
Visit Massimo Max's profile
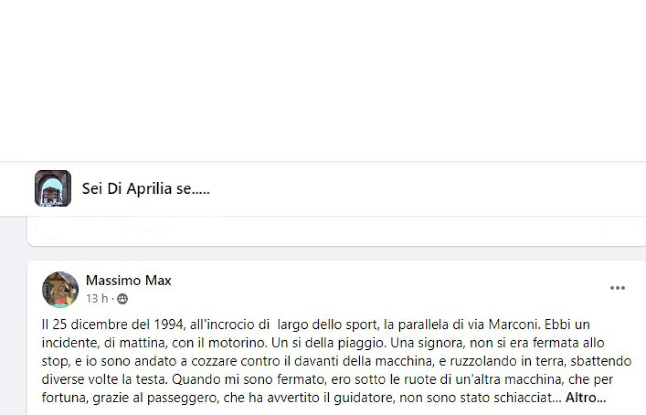tap(128, 280)
